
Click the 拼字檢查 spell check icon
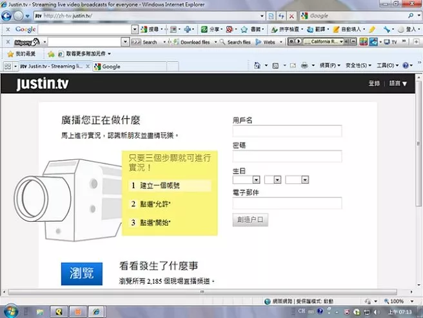point(274,29)
